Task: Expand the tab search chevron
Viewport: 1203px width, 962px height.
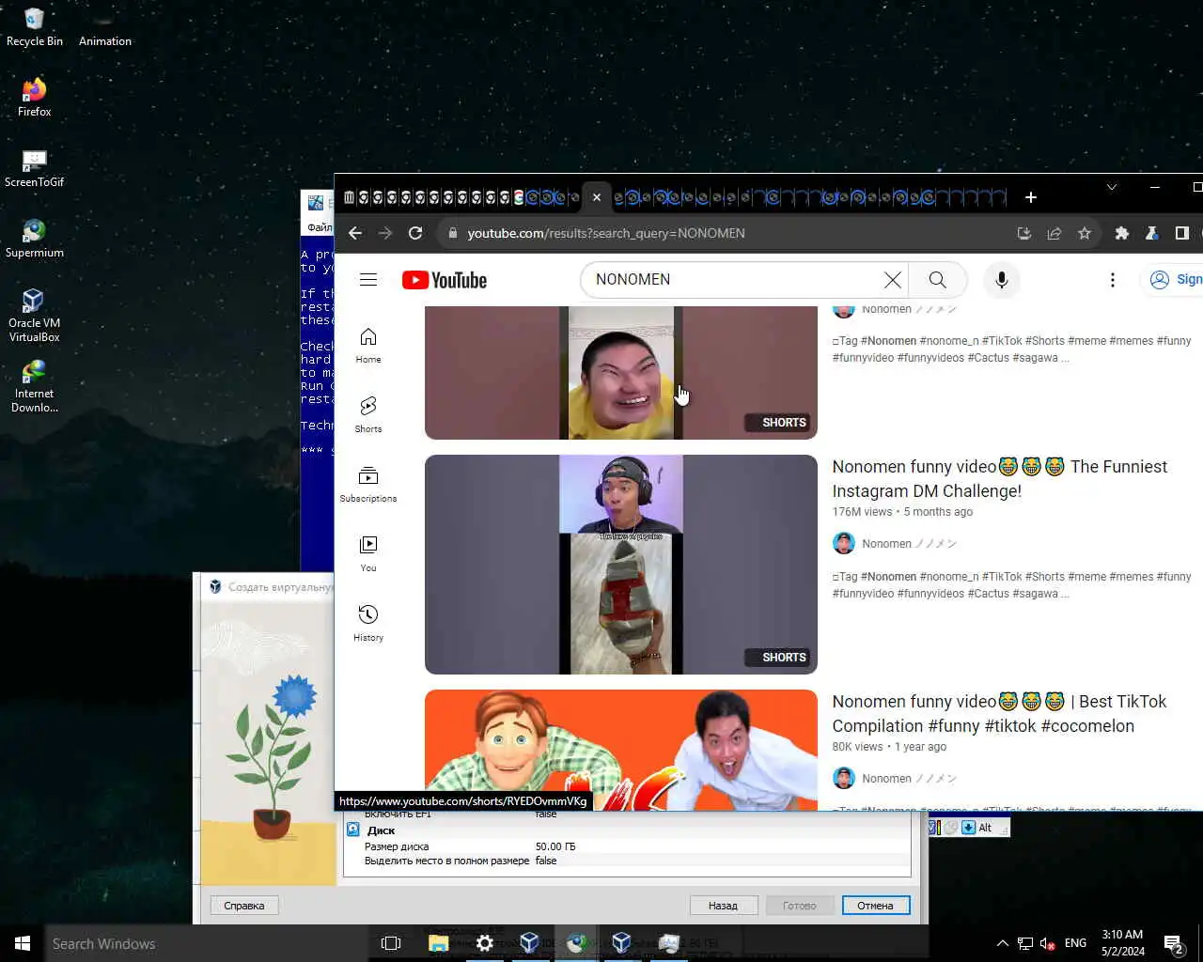Action: [x=1112, y=187]
